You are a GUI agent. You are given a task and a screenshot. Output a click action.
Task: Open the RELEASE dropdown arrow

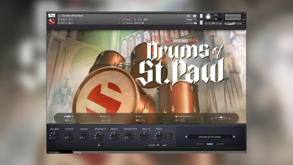coord(105,129)
